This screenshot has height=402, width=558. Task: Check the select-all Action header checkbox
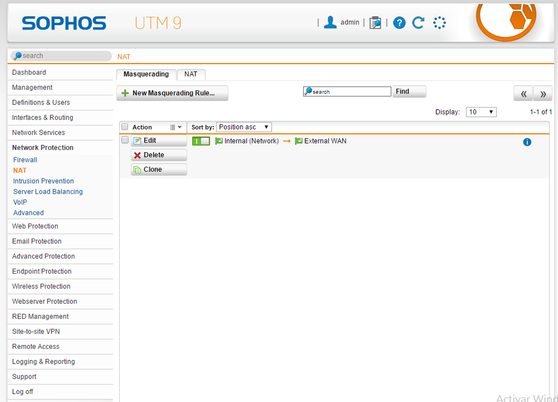tap(125, 127)
